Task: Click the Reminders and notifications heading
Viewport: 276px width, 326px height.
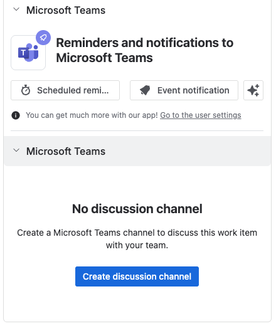Action: click(145, 50)
